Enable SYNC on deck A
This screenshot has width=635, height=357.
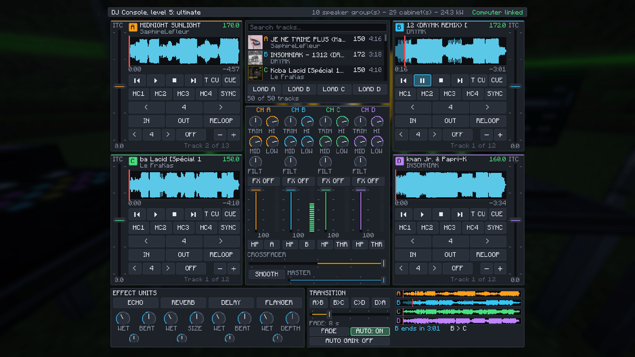click(228, 94)
